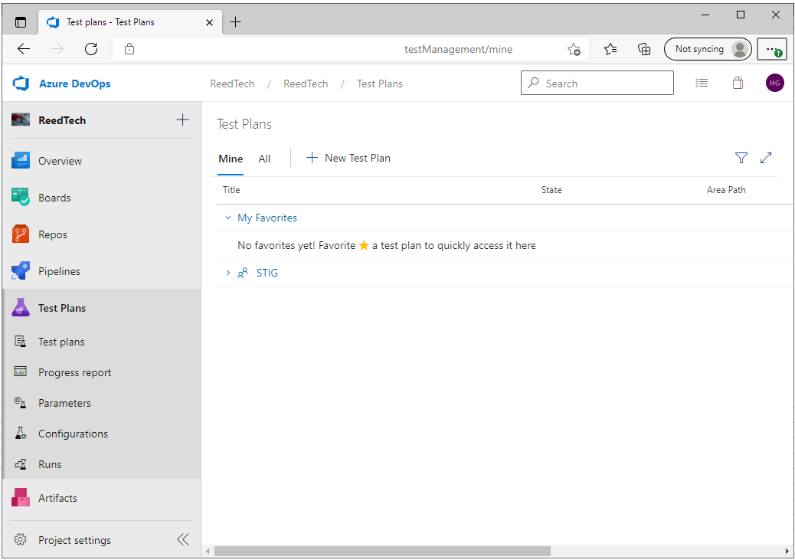Go to Pipelines in the sidebar
This screenshot has height=560, width=795.
coord(59,271)
